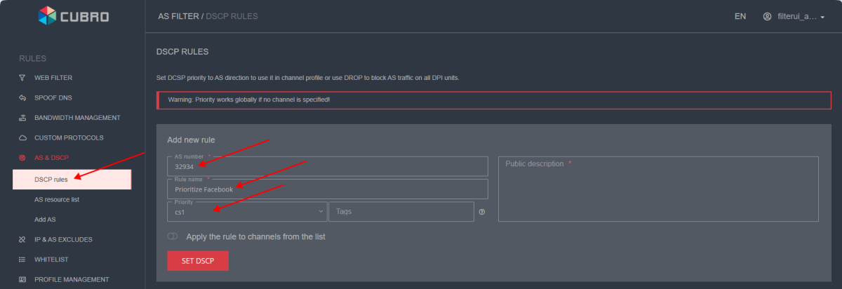Click the AS & DSCP target icon
This screenshot has height=289, width=842.
22,159
